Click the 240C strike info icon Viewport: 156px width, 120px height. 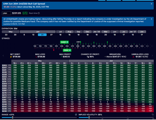(x=67, y=42)
